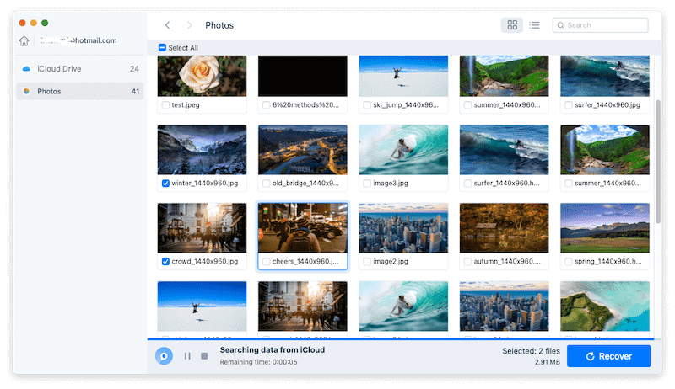The image size is (675, 389).
Task: Click the hotmail.com account label
Action: (78, 40)
